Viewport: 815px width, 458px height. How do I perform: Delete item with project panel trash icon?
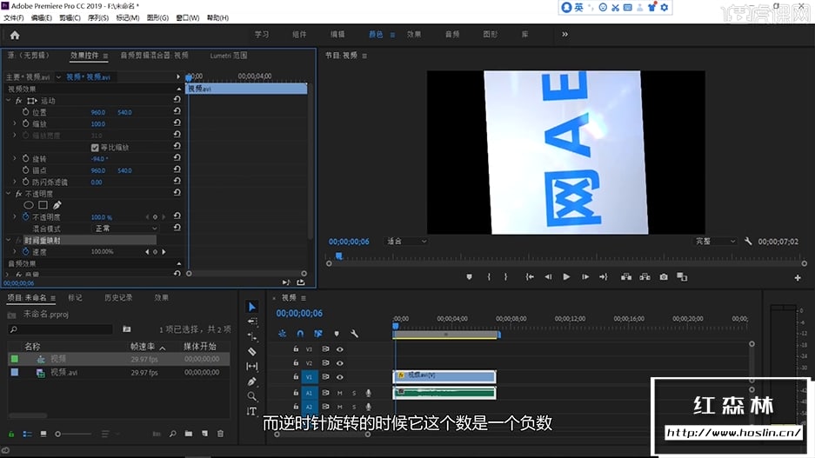tap(220, 433)
